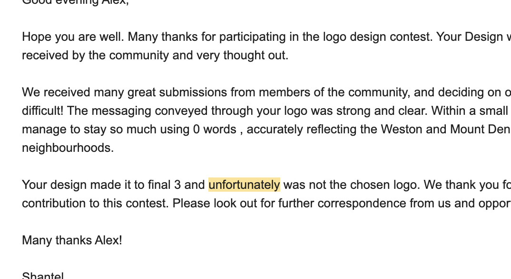Image resolution: width=511 pixels, height=279 pixels.
Task: Click the word "neighbourhoods"
Action: click(x=67, y=148)
